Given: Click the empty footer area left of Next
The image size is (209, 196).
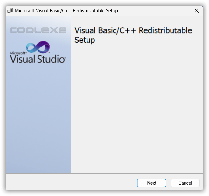Looking at the screenshot, I should pyautogui.click(x=70, y=183).
